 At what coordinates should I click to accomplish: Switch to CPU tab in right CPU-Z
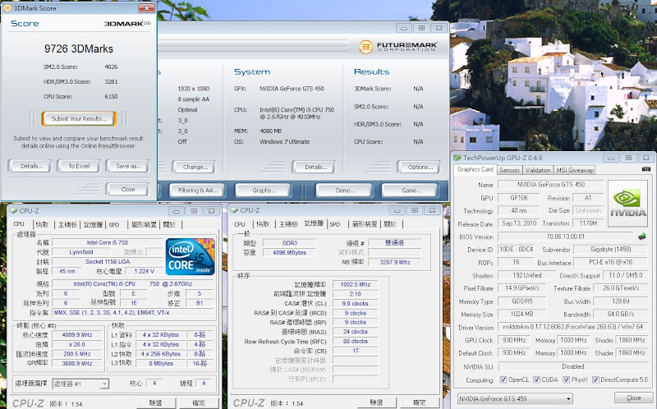(x=240, y=224)
